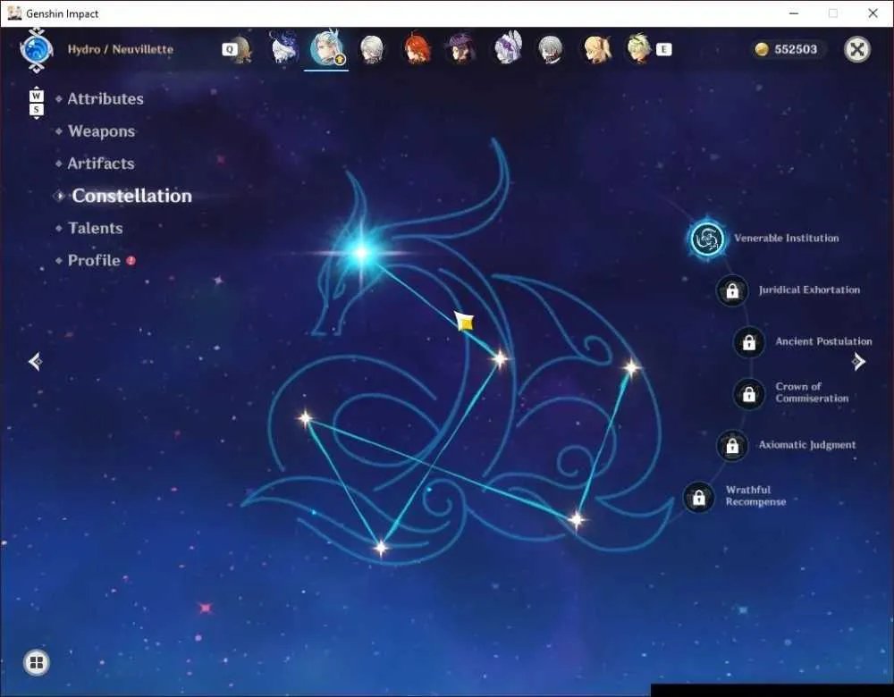Screen dimensions: 894x697
Task: Click the Hydro element emblem icon
Action: pyautogui.click(x=36, y=50)
